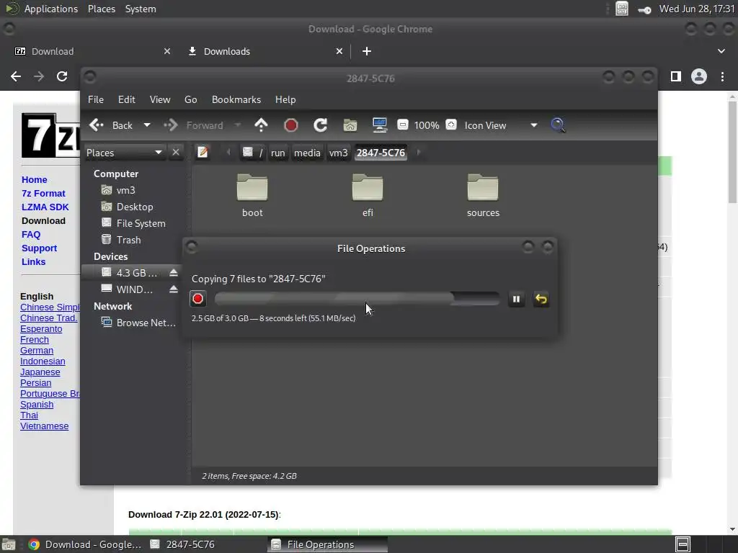Click the copy progress bar

click(357, 299)
